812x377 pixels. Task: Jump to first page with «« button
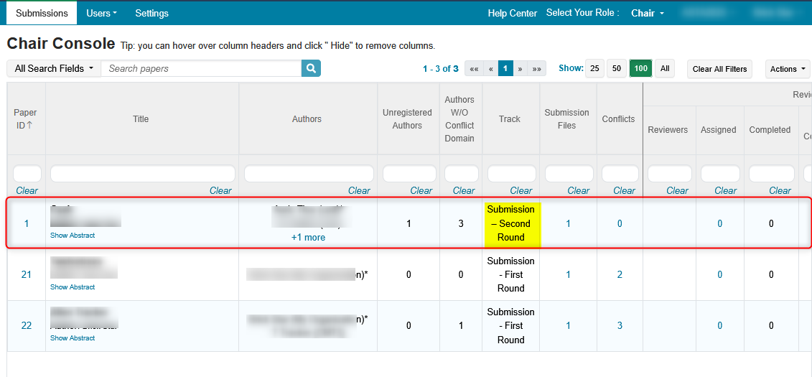(x=474, y=68)
